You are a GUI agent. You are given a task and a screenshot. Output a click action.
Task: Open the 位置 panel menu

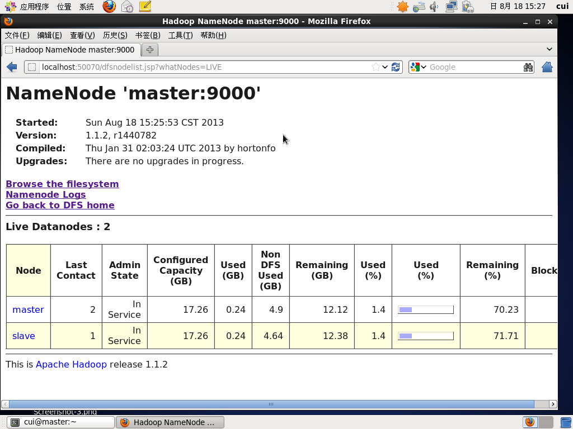point(64,7)
